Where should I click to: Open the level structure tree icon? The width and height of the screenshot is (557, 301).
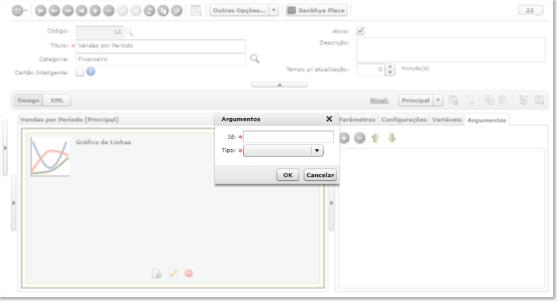523,100
